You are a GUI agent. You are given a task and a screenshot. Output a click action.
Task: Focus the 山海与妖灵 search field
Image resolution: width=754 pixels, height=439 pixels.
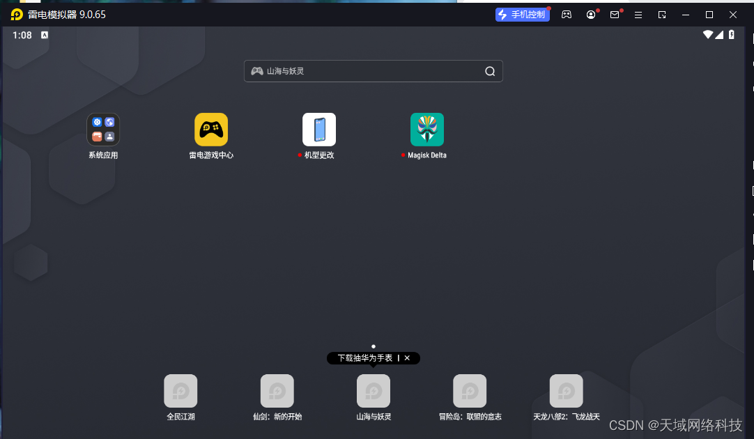point(373,71)
